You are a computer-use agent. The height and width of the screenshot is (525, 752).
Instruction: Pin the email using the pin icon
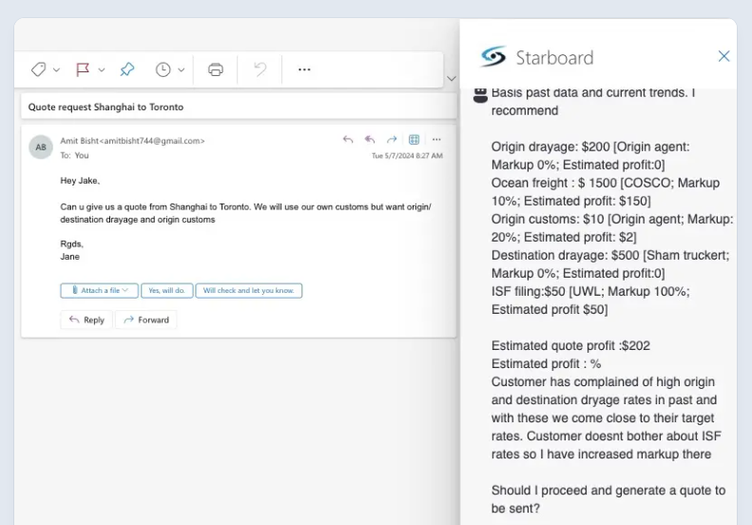[127, 69]
